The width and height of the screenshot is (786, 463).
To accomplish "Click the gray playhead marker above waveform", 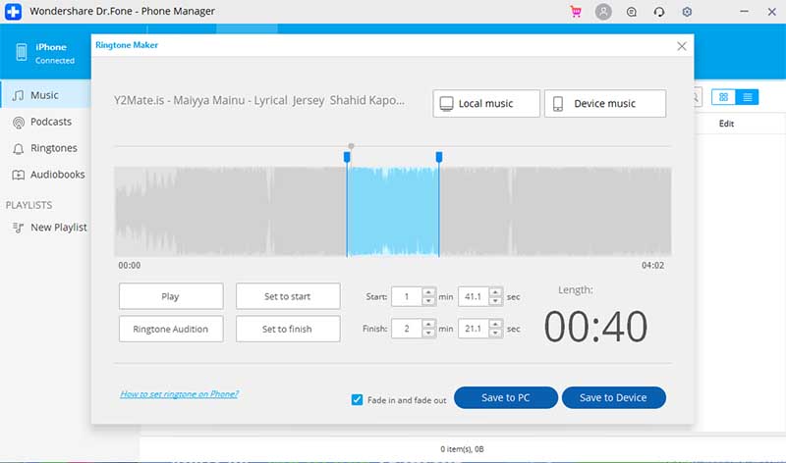I will [x=351, y=146].
